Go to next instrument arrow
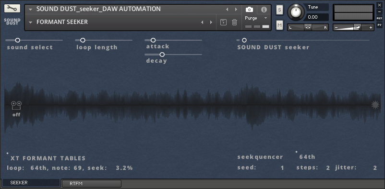This screenshot has height=189, width=385. [x=236, y=10]
